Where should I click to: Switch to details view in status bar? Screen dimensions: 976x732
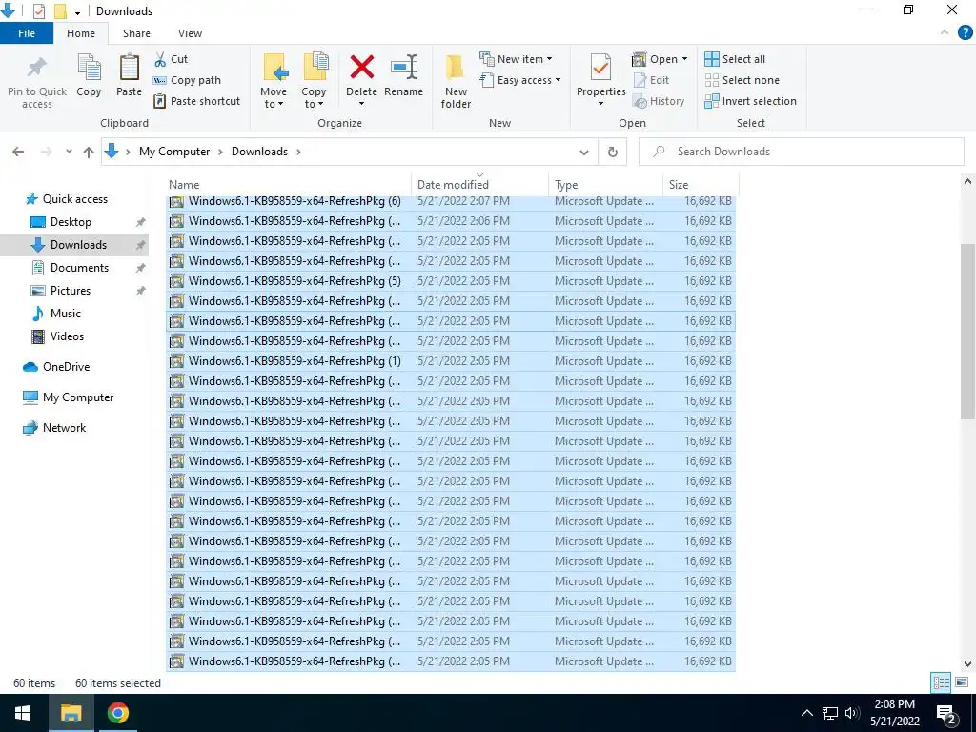click(941, 682)
